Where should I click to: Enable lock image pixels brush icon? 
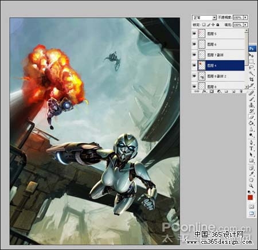(209, 25)
